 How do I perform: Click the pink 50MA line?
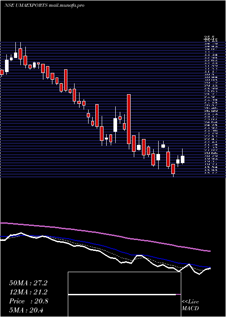(105, 234)
